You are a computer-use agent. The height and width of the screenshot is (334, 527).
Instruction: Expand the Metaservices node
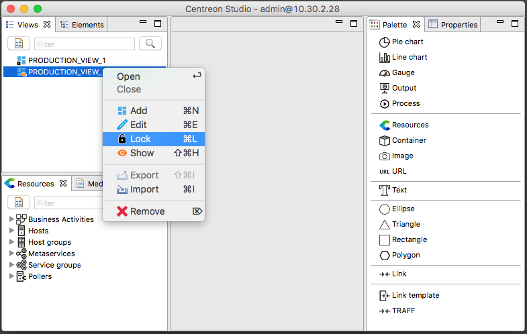pos(11,254)
